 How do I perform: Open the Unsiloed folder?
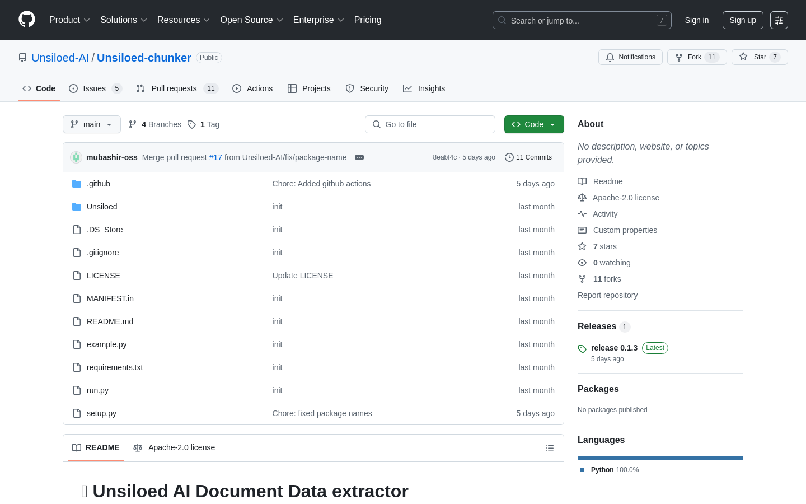click(102, 207)
